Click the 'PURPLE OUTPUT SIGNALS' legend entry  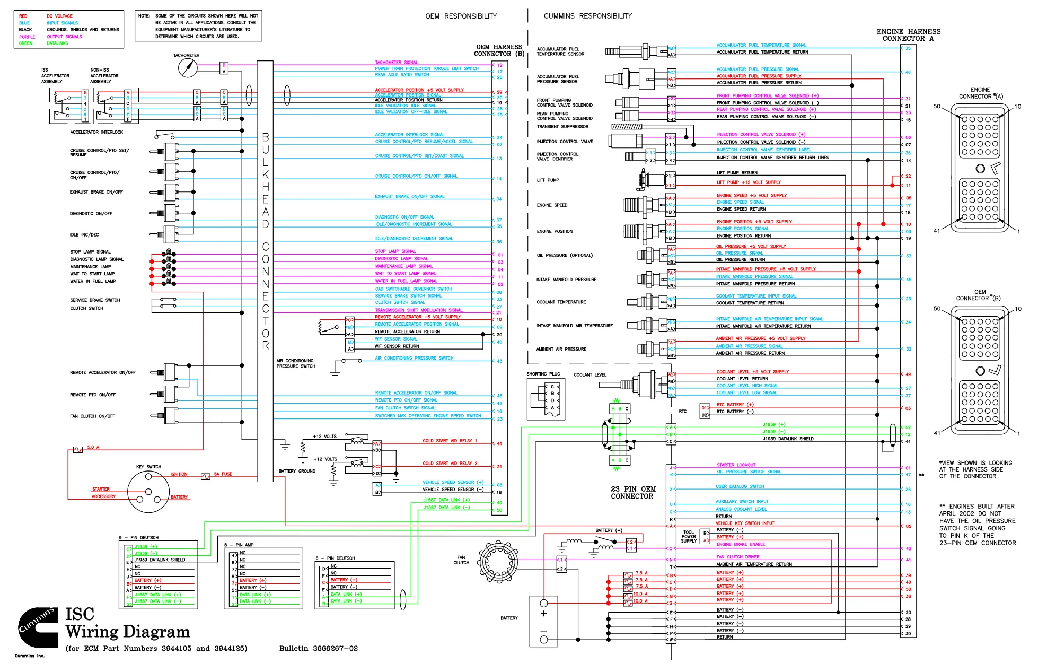tap(50, 37)
